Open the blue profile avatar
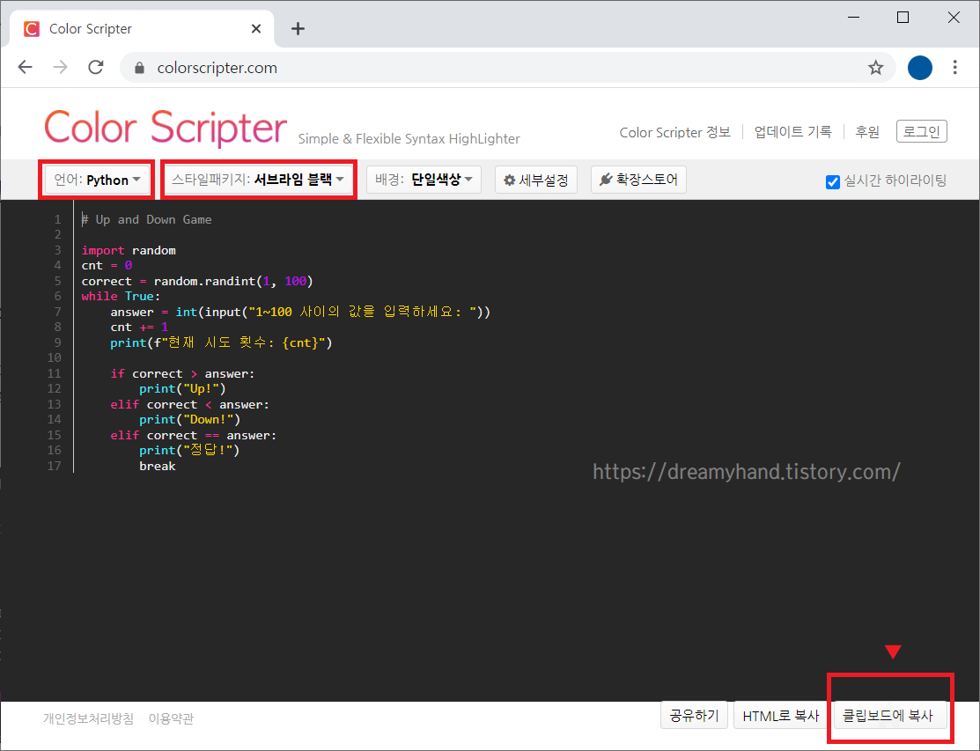980x751 pixels. 919,68
